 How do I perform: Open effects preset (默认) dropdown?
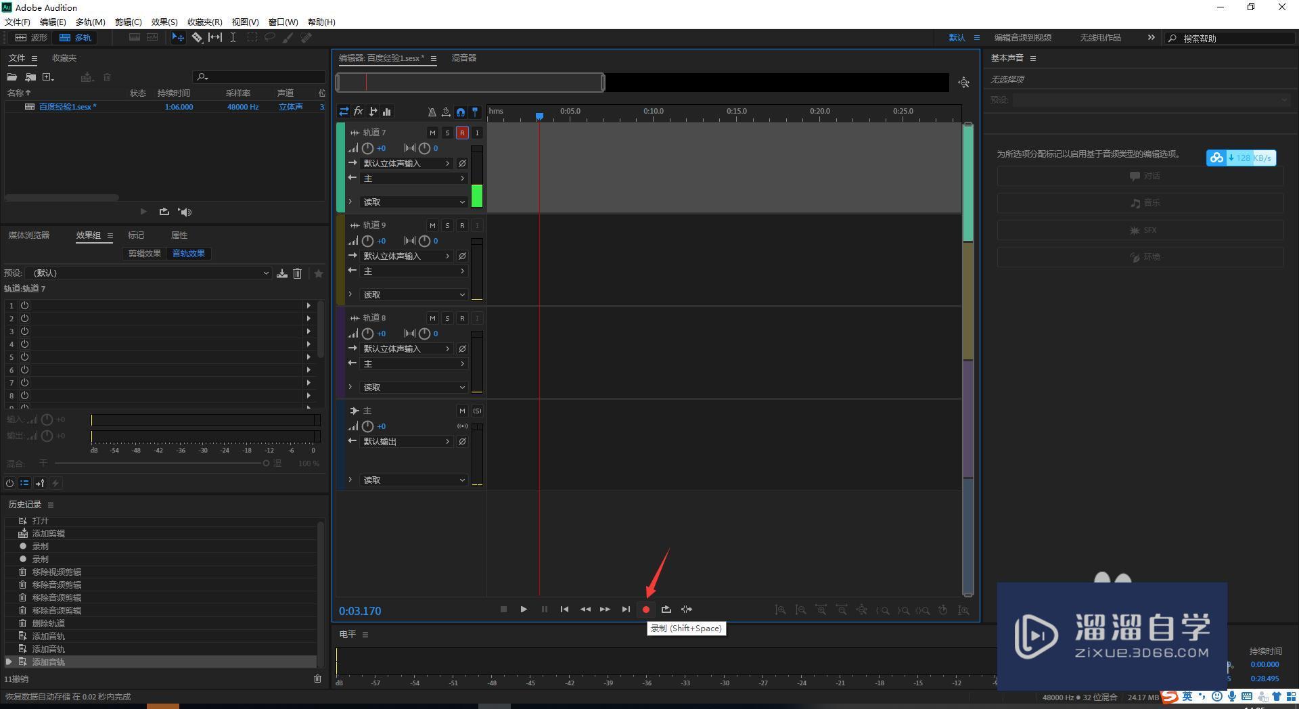pos(149,273)
